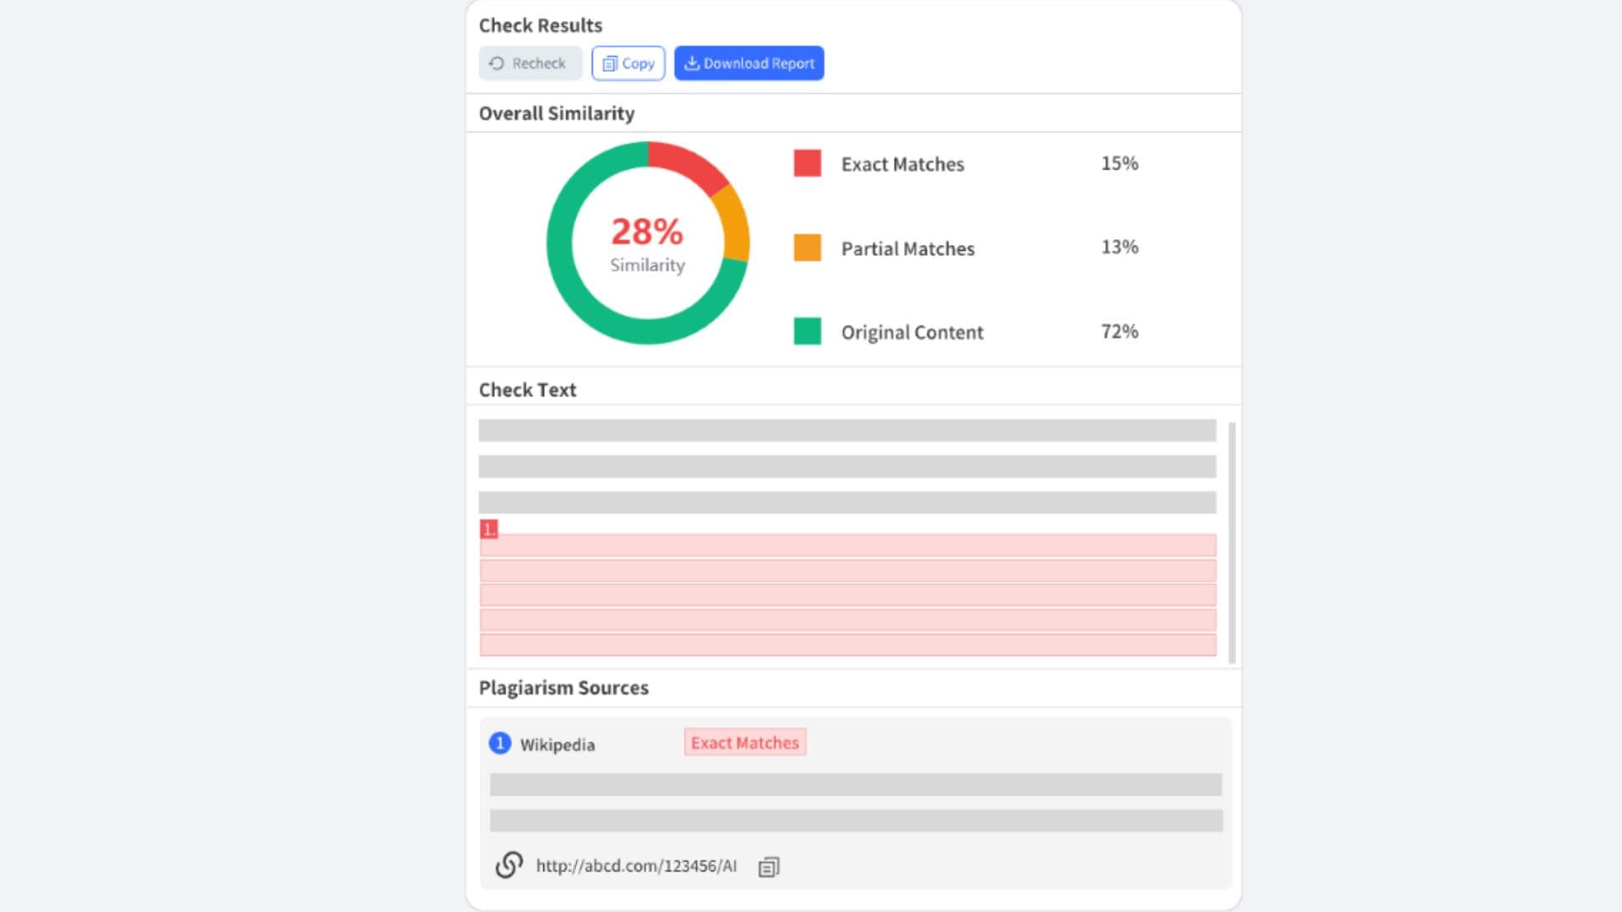Click the Recheck button
Image resolution: width=1622 pixels, height=912 pixels.
[x=530, y=63]
